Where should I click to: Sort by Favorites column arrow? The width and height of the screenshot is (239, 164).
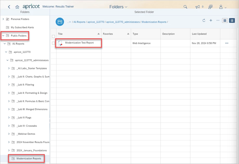(x=128, y=34)
